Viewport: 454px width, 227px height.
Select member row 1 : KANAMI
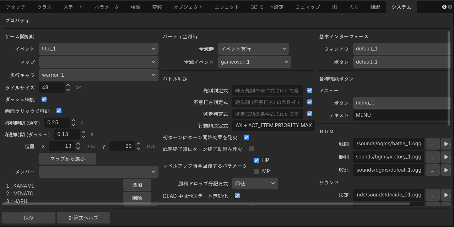[20, 185]
